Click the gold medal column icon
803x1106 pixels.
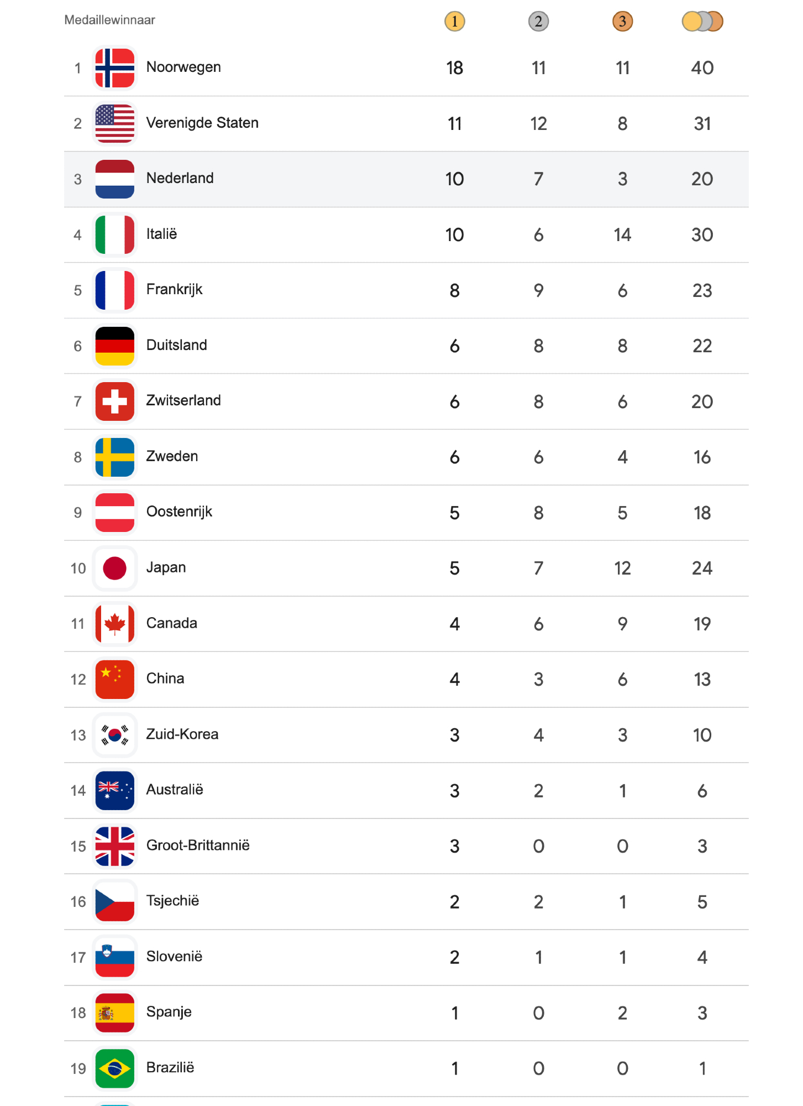click(x=454, y=22)
